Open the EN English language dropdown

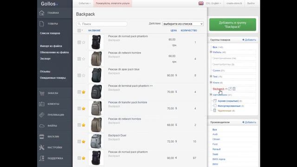[x=213, y=3]
